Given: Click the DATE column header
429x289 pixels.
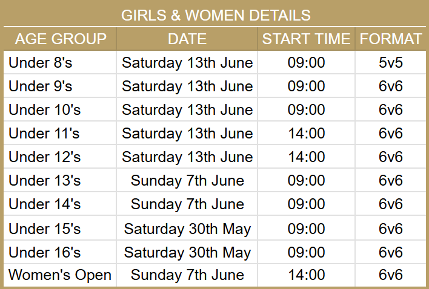Looking at the screenshot, I should pyautogui.click(x=187, y=39).
